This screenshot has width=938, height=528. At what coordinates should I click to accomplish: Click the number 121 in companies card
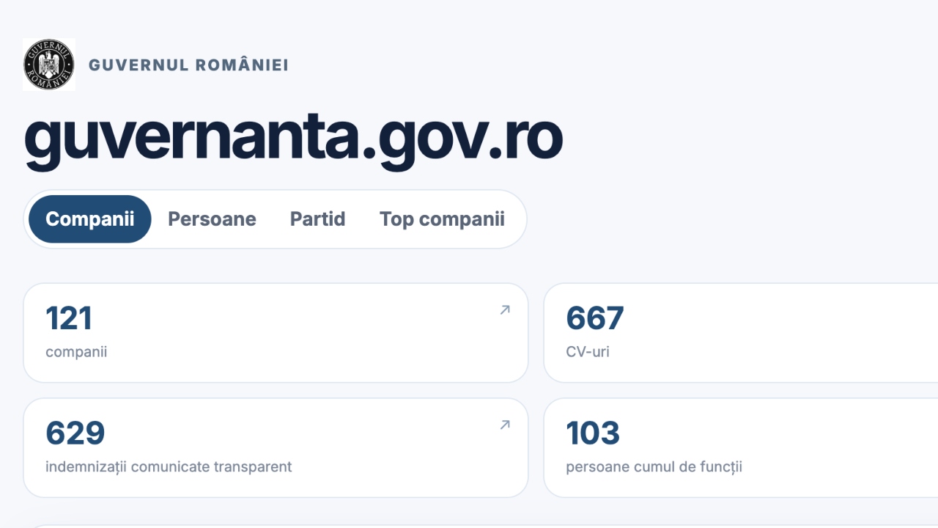click(x=69, y=319)
